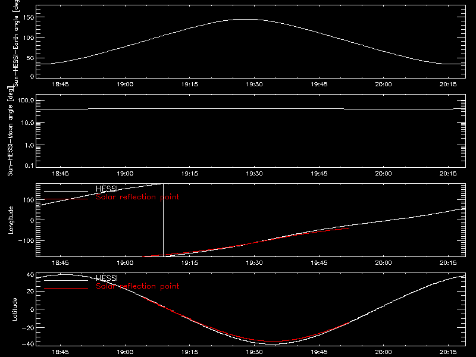Click HESSI legend entry in Latitude plot
This screenshot has width=476, height=357.
(x=107, y=278)
